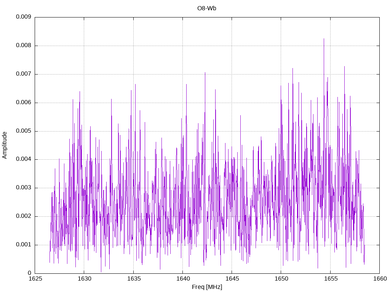Click the 0.009 y-axis tick label

point(23,17)
